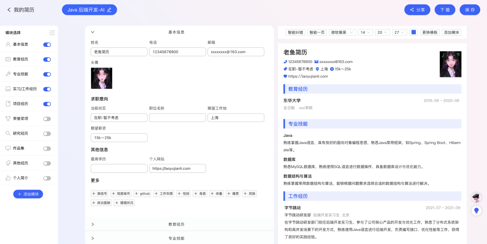Click the back arrow beside 我的简历
Image resolution: width=487 pixels, height=244 pixels.
pos(9,10)
